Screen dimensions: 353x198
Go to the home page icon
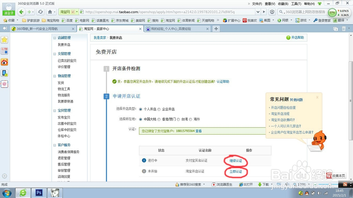click(x=50, y=12)
